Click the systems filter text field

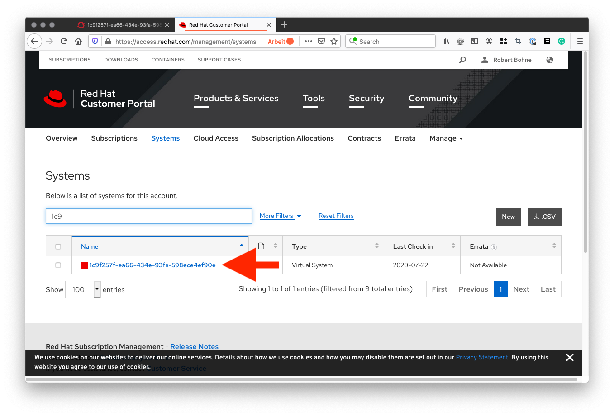pos(149,216)
